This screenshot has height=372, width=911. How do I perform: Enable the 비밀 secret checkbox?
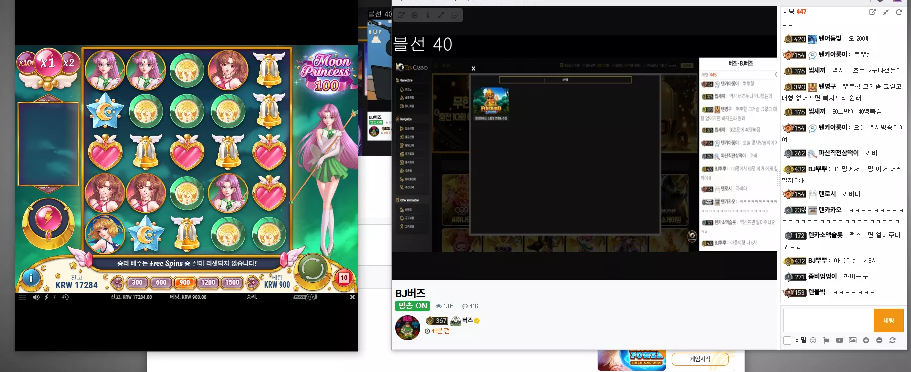pyautogui.click(x=787, y=340)
